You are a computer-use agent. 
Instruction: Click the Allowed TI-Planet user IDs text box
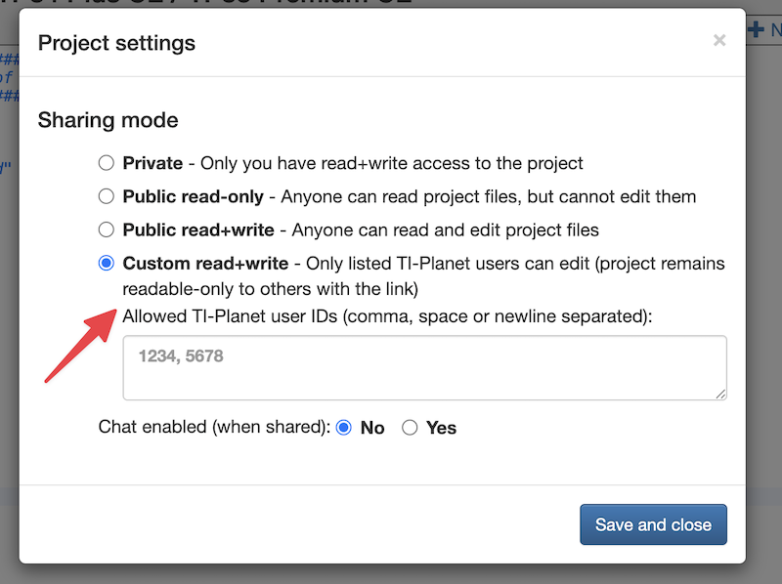pyautogui.click(x=423, y=367)
